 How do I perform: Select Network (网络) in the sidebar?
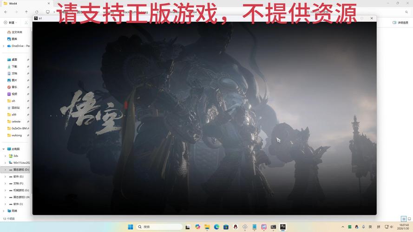12,211
